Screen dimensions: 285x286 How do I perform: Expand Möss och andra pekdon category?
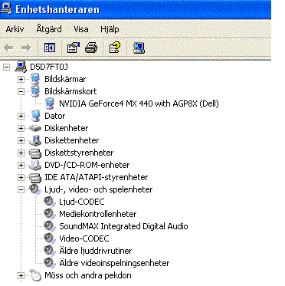pos(21,275)
